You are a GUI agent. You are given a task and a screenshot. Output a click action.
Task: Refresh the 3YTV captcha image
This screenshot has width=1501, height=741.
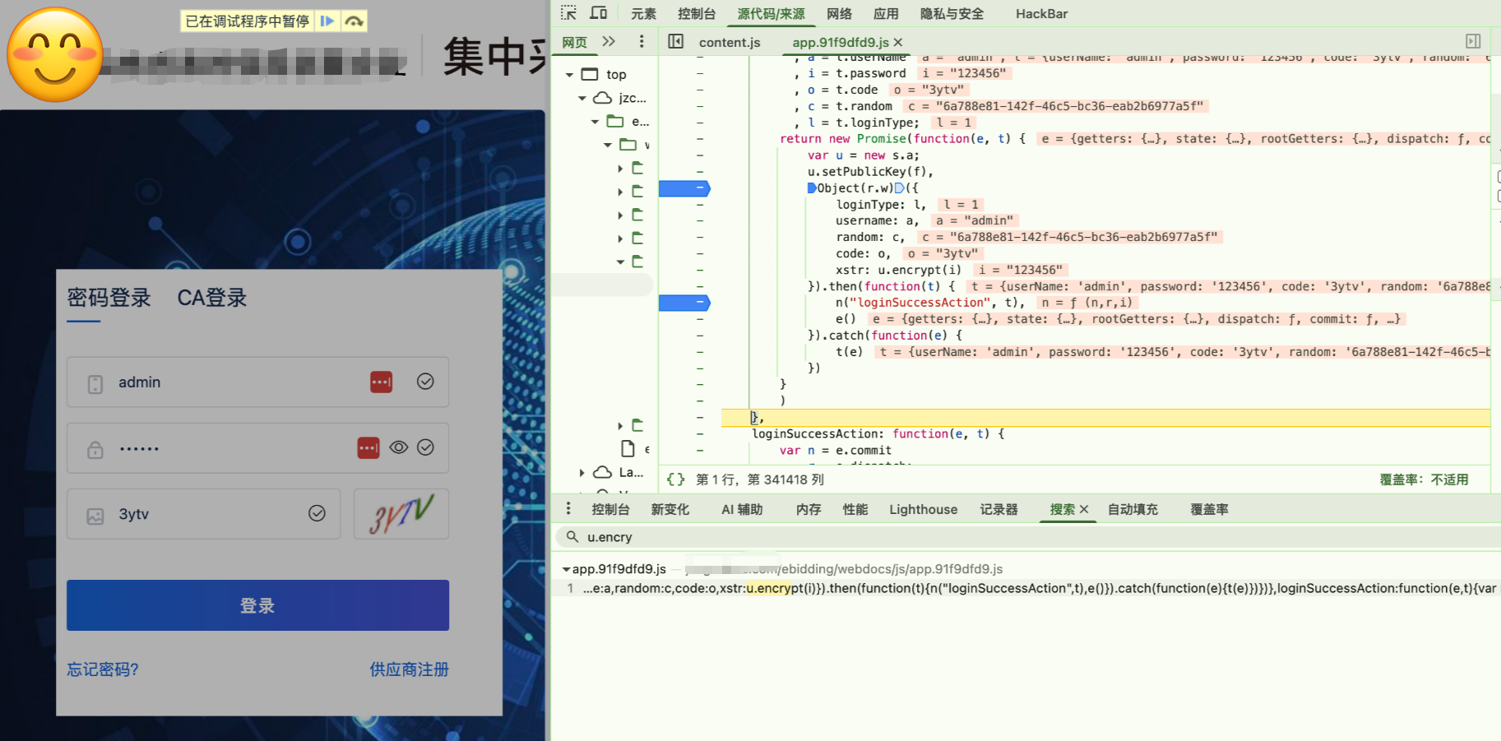pyautogui.click(x=401, y=514)
